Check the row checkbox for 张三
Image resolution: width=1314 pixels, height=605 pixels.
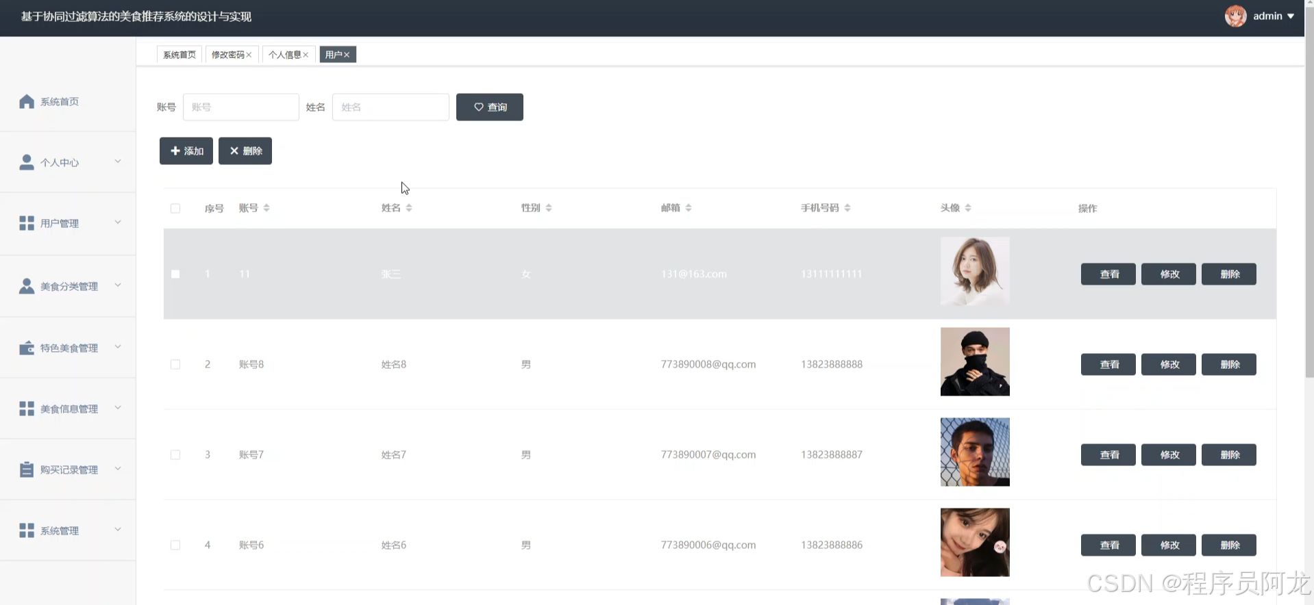tap(175, 274)
